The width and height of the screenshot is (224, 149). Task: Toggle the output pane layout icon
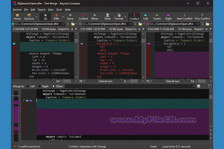[210, 86]
